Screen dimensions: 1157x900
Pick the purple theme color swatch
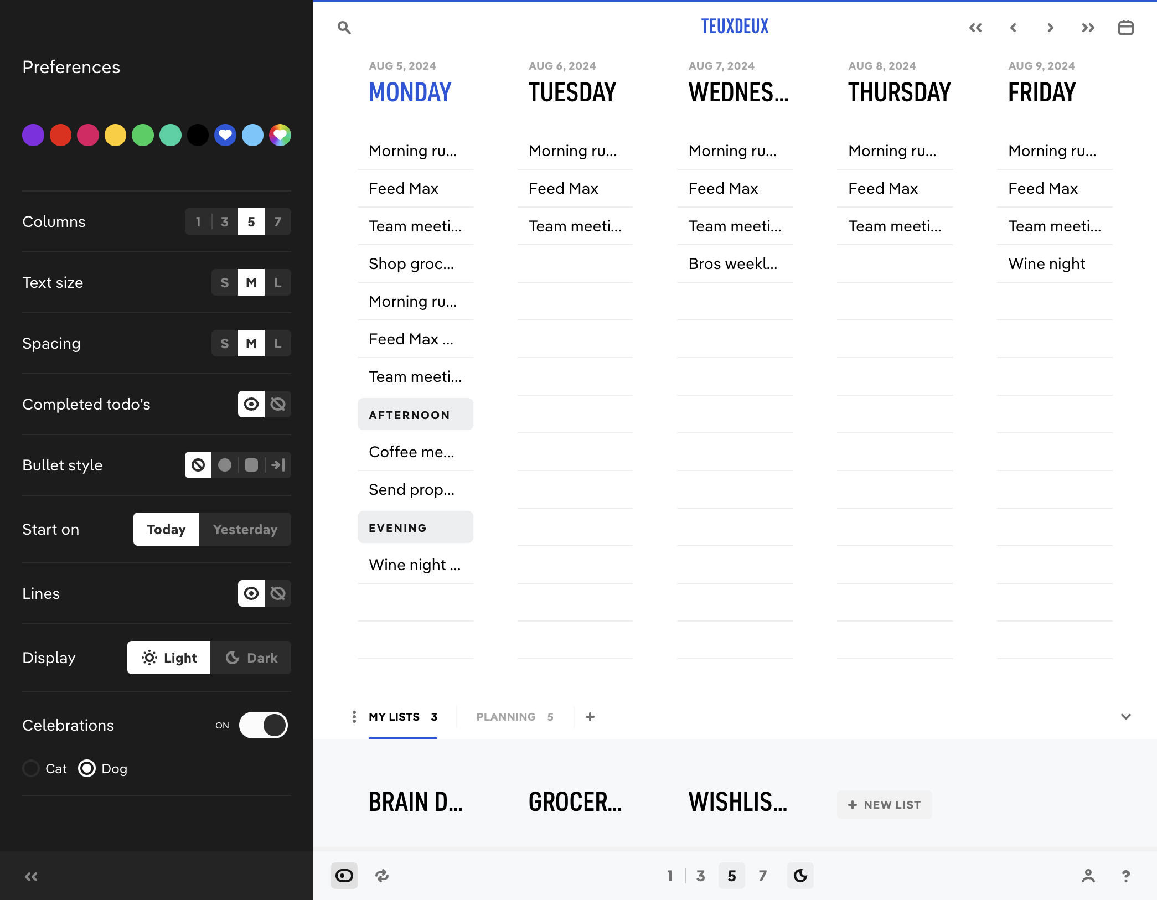33,135
